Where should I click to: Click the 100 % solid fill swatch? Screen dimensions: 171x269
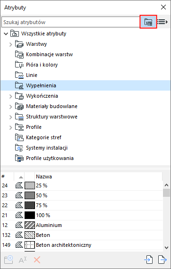click(x=30, y=215)
